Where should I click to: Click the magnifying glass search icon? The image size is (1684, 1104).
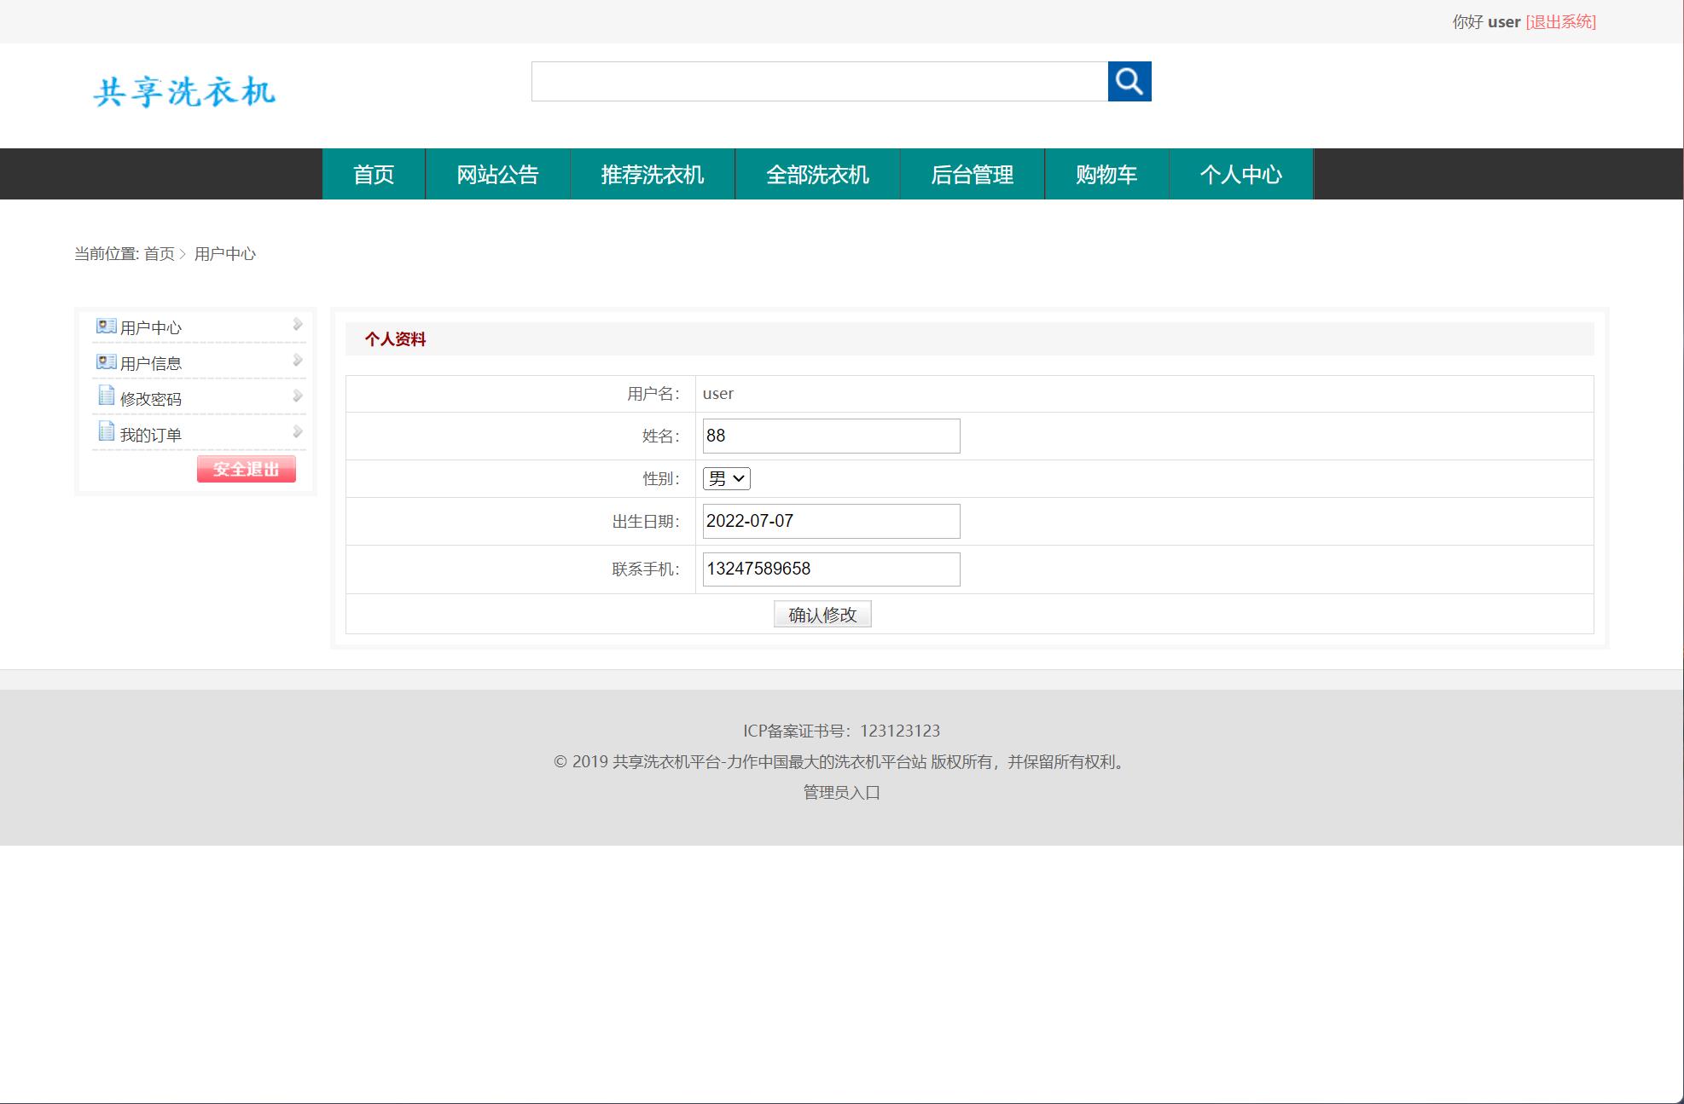click(1129, 81)
